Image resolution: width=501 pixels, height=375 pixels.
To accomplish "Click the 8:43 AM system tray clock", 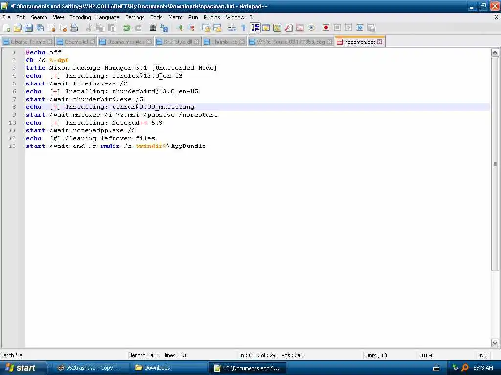I will 483,368.
